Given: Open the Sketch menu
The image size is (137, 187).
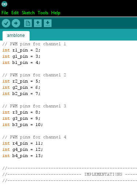Looking at the screenshot, I should [x=28, y=13].
